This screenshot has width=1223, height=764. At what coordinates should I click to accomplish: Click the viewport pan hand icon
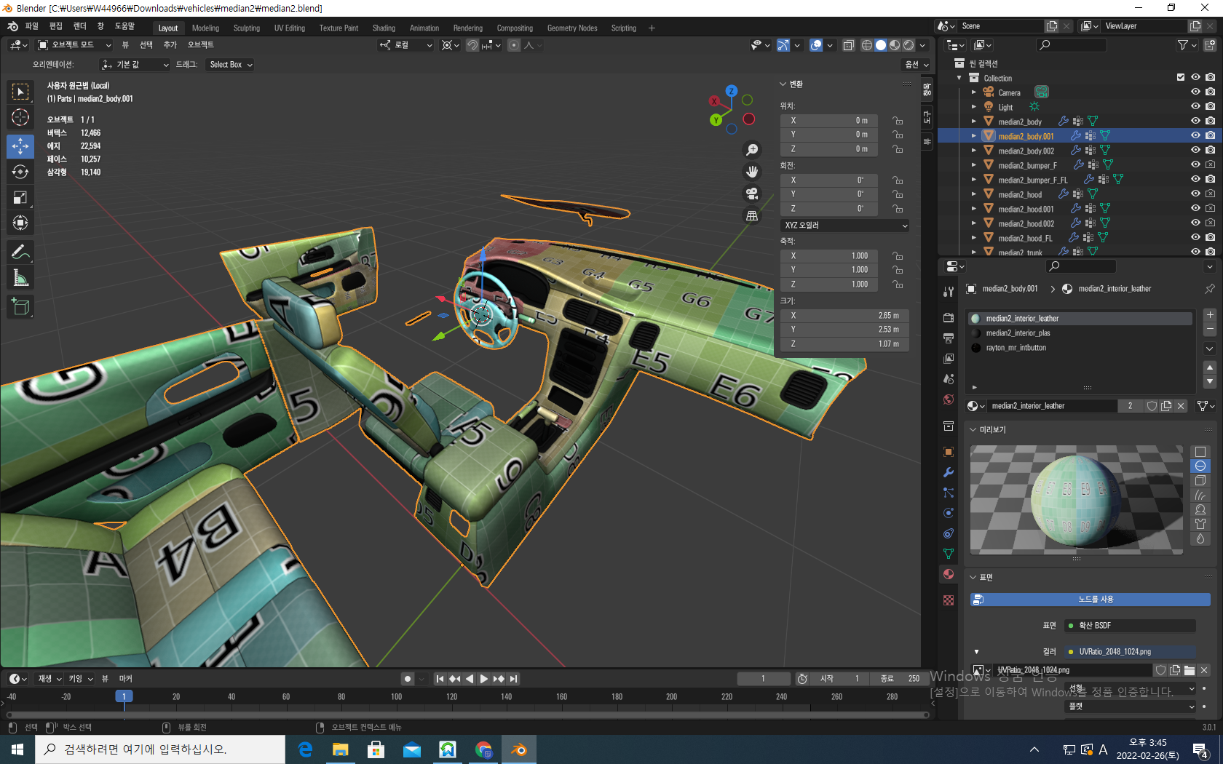click(x=752, y=172)
